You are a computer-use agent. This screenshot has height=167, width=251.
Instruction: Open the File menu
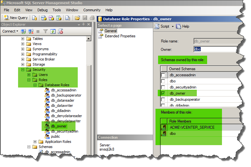coord(6,10)
